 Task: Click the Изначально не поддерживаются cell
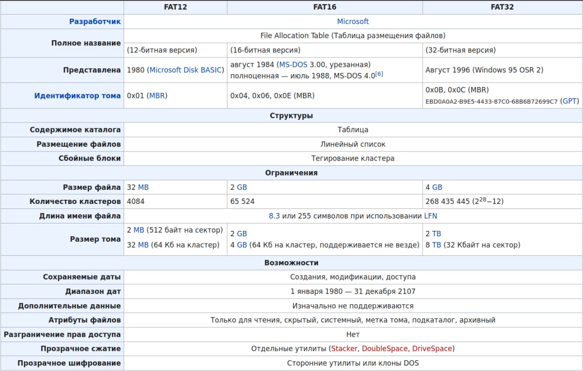[x=353, y=306]
